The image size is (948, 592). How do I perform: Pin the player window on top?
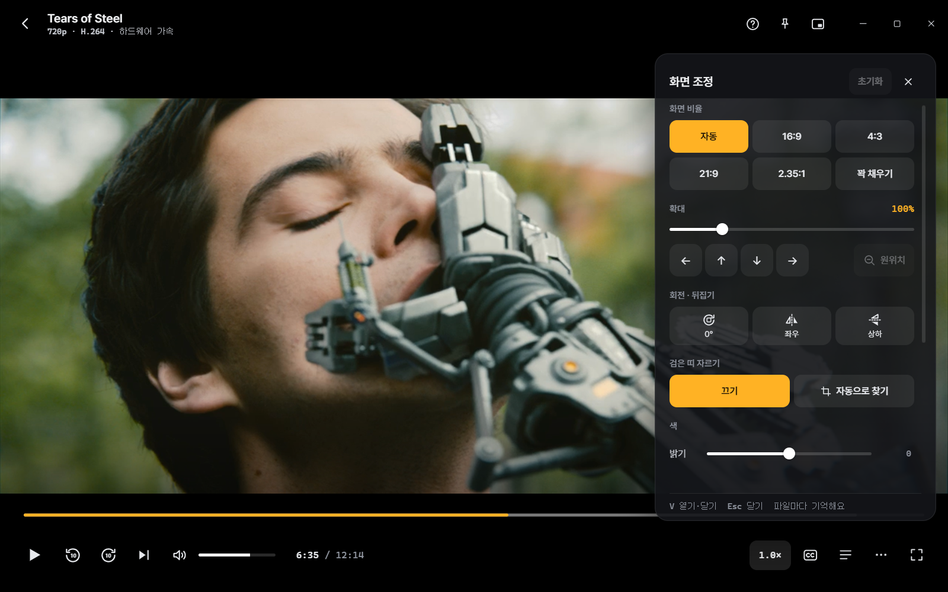785,24
